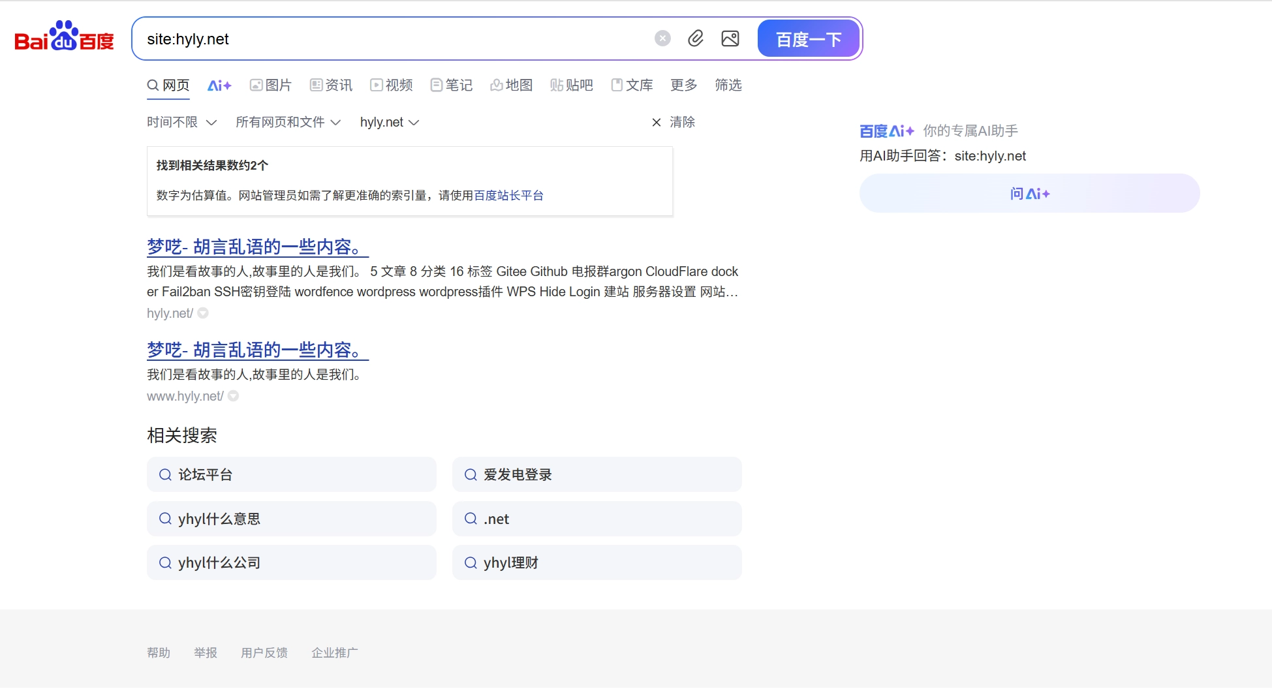Search related term 爱发电登录
1272x691 pixels.
(597, 475)
